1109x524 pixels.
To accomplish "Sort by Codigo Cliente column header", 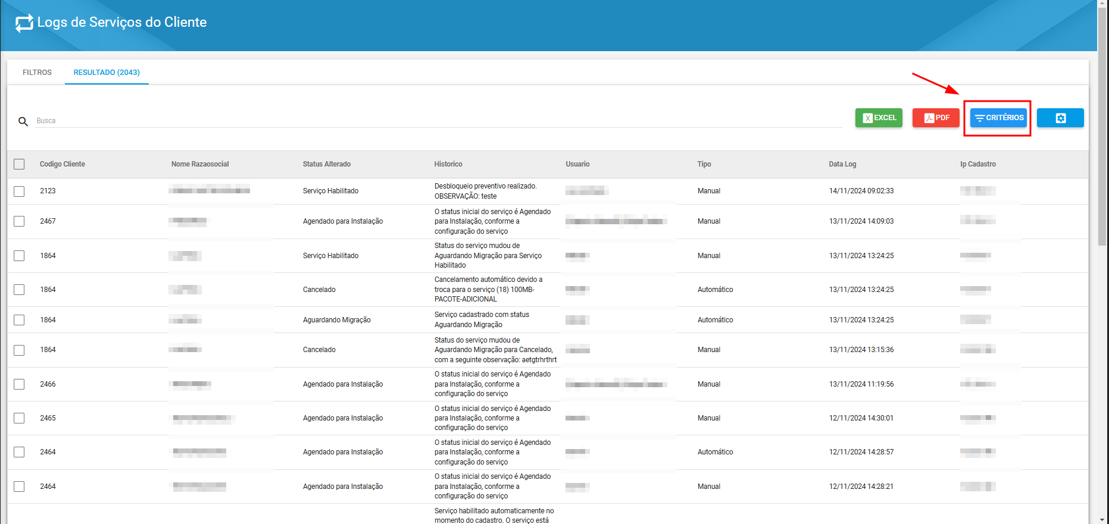I will point(63,164).
